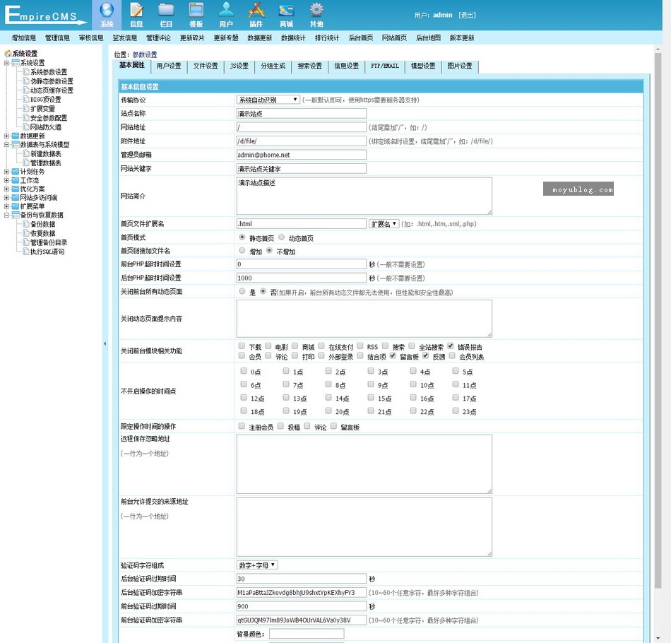Click the EmpireCMS logo

tap(45, 15)
